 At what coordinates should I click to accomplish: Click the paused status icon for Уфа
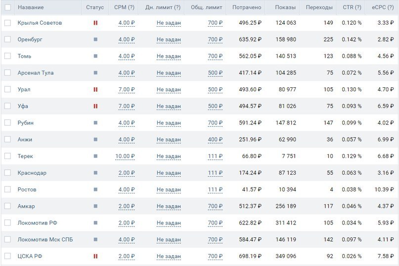coord(95,106)
